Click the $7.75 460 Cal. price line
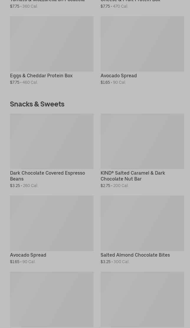This screenshot has width=190, height=328. click(24, 82)
